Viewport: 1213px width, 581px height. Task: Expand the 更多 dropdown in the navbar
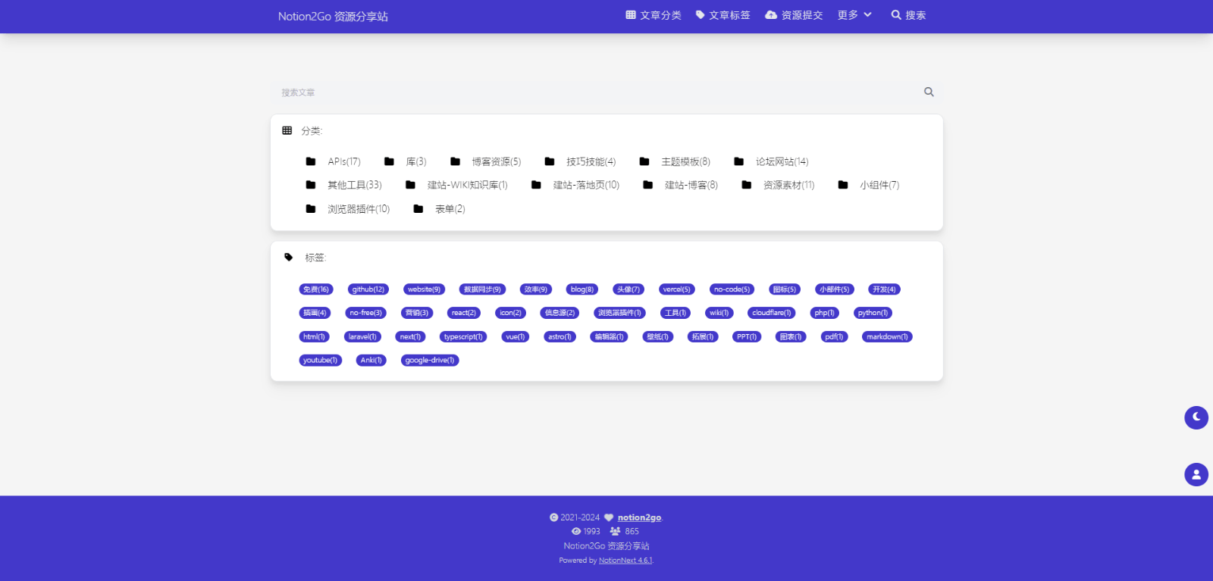coord(854,15)
